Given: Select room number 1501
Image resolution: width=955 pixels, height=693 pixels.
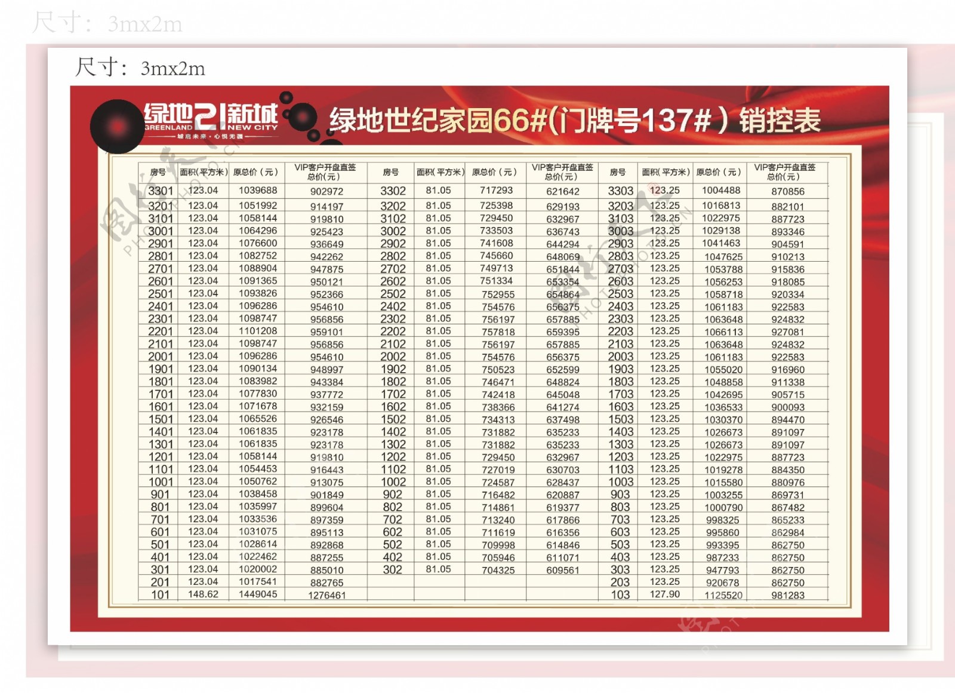Looking at the screenshot, I should coord(161,419).
